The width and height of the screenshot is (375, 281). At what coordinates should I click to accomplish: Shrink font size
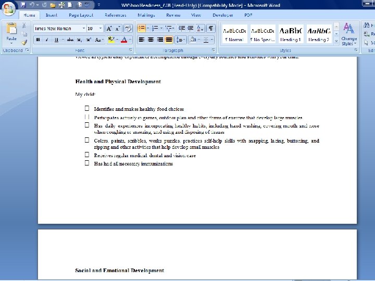[x=117, y=29]
